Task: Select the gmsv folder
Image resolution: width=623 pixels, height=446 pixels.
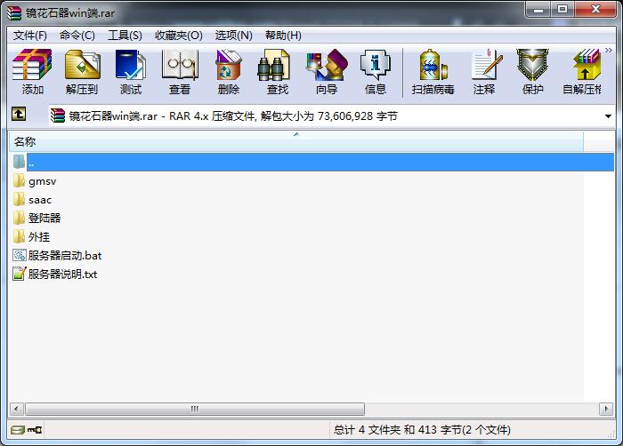Action: (35, 181)
